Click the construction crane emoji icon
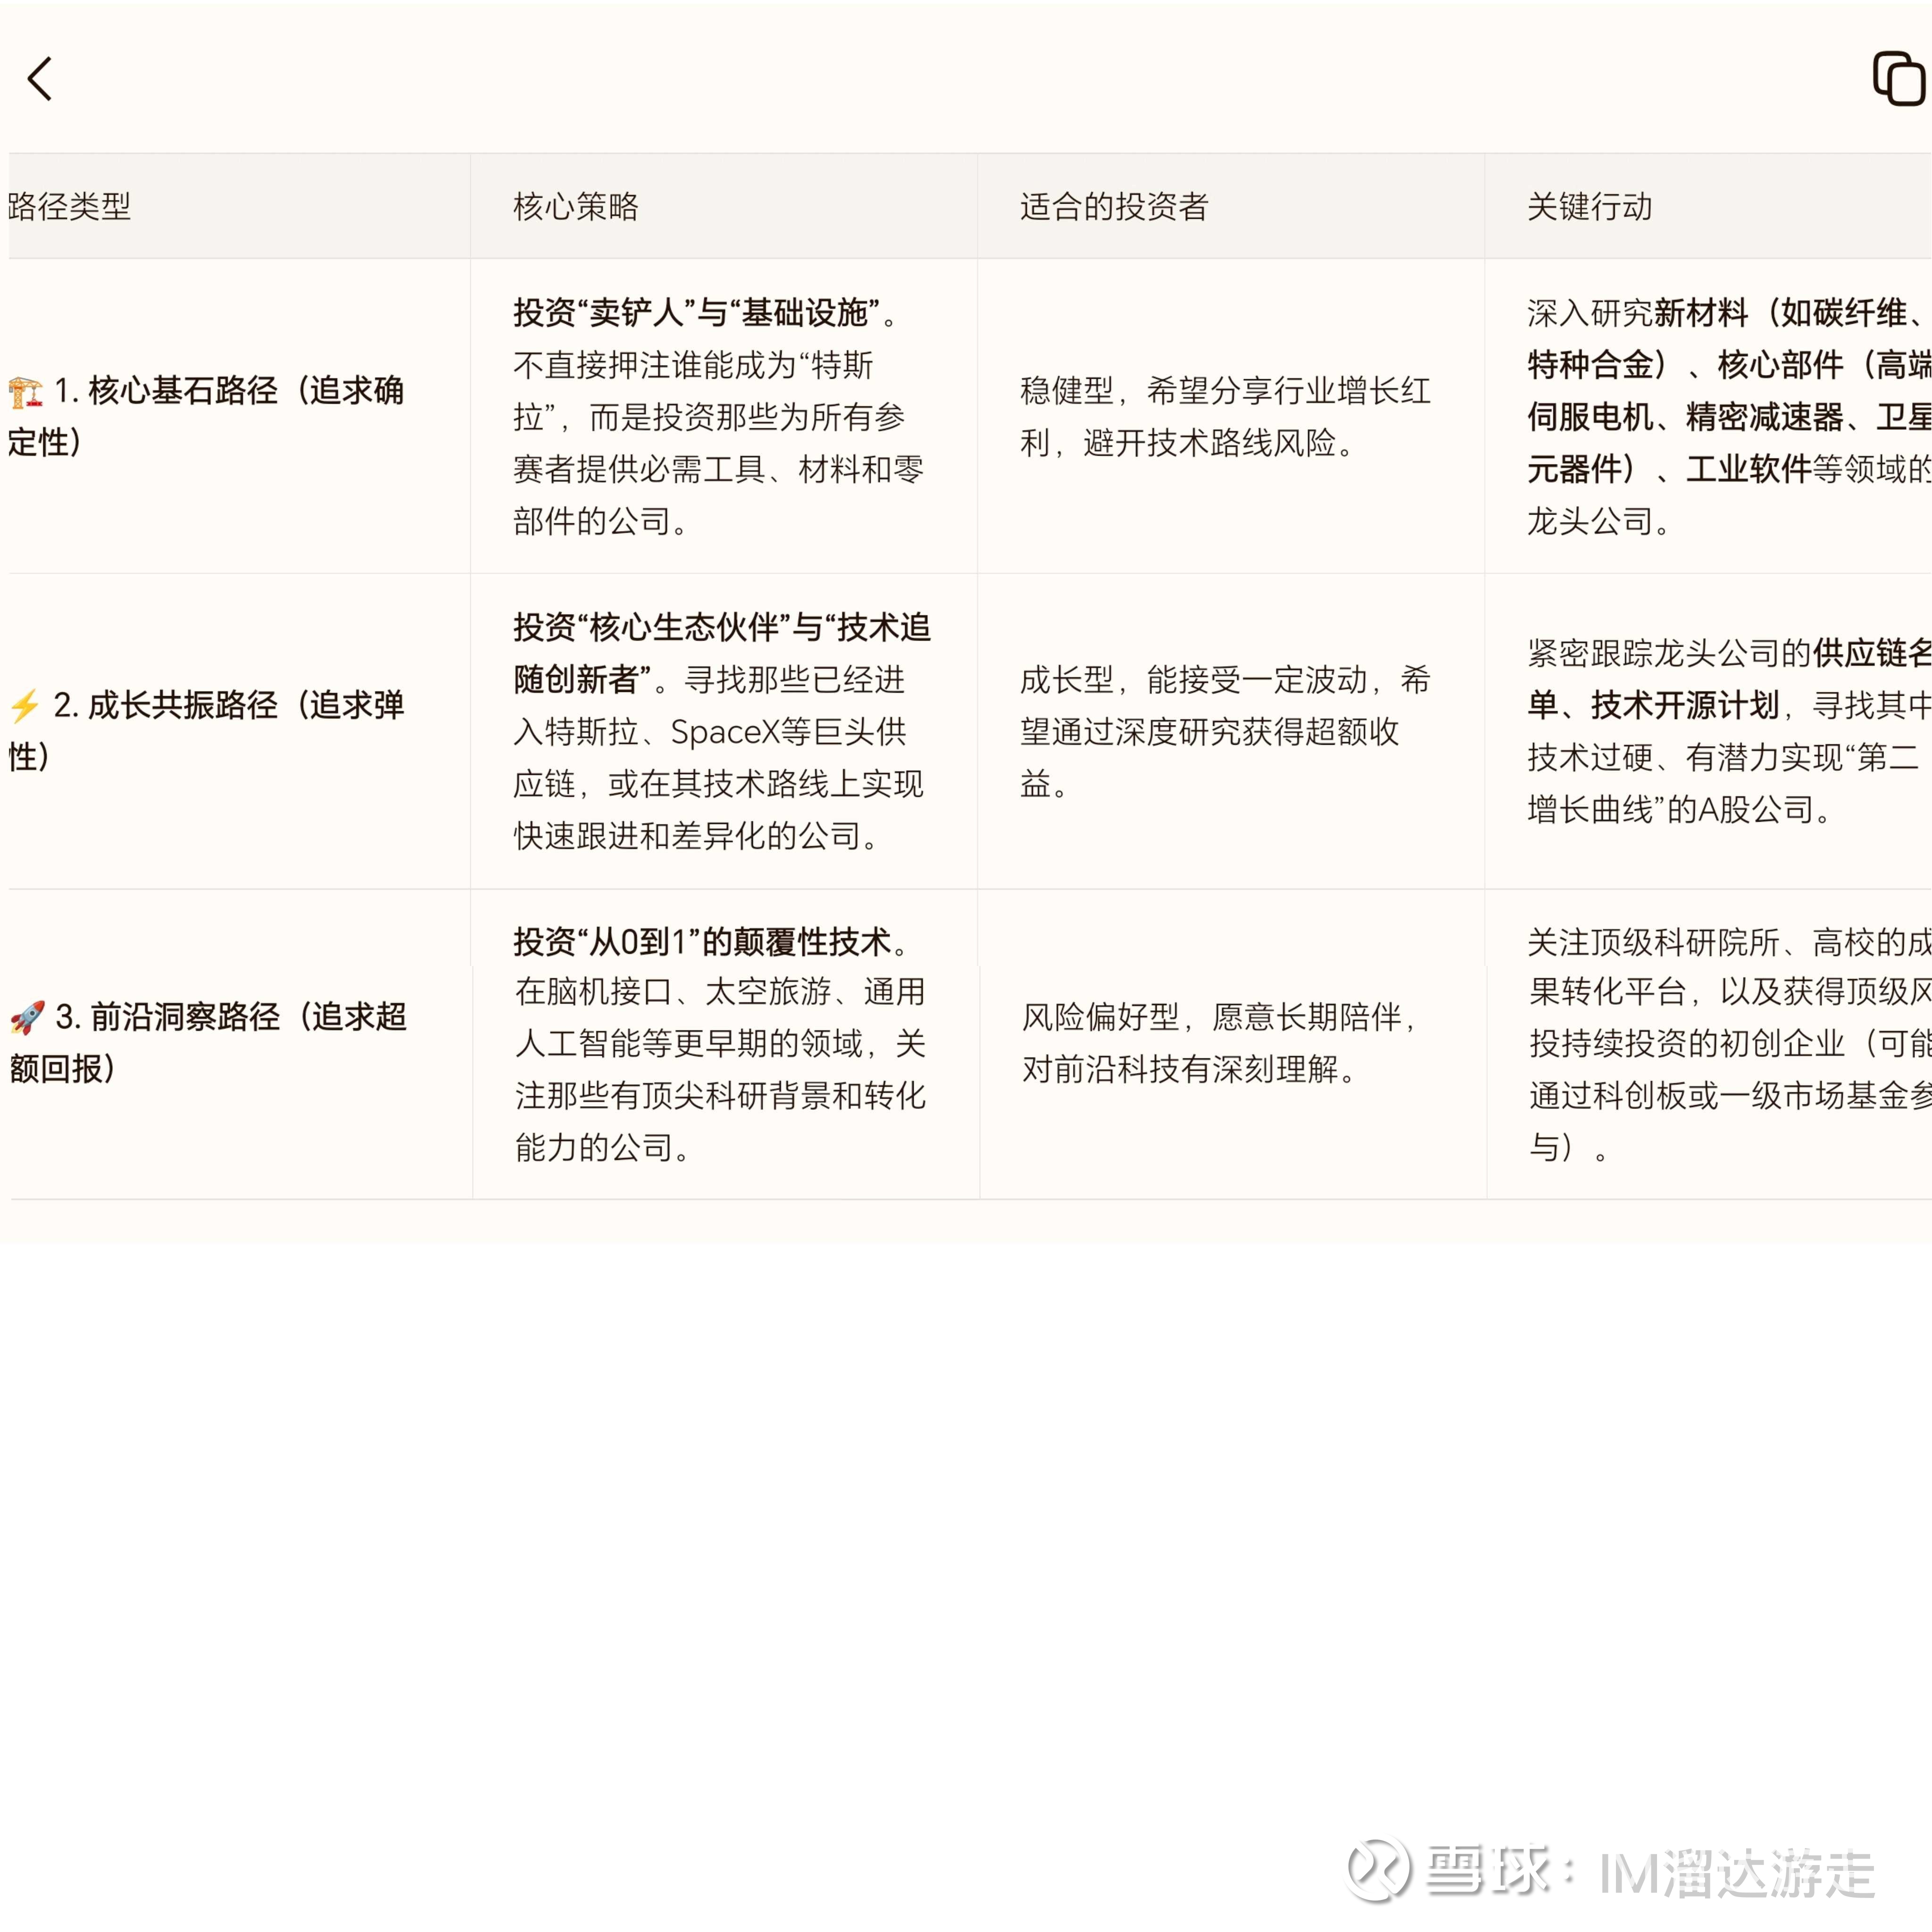 coord(26,392)
